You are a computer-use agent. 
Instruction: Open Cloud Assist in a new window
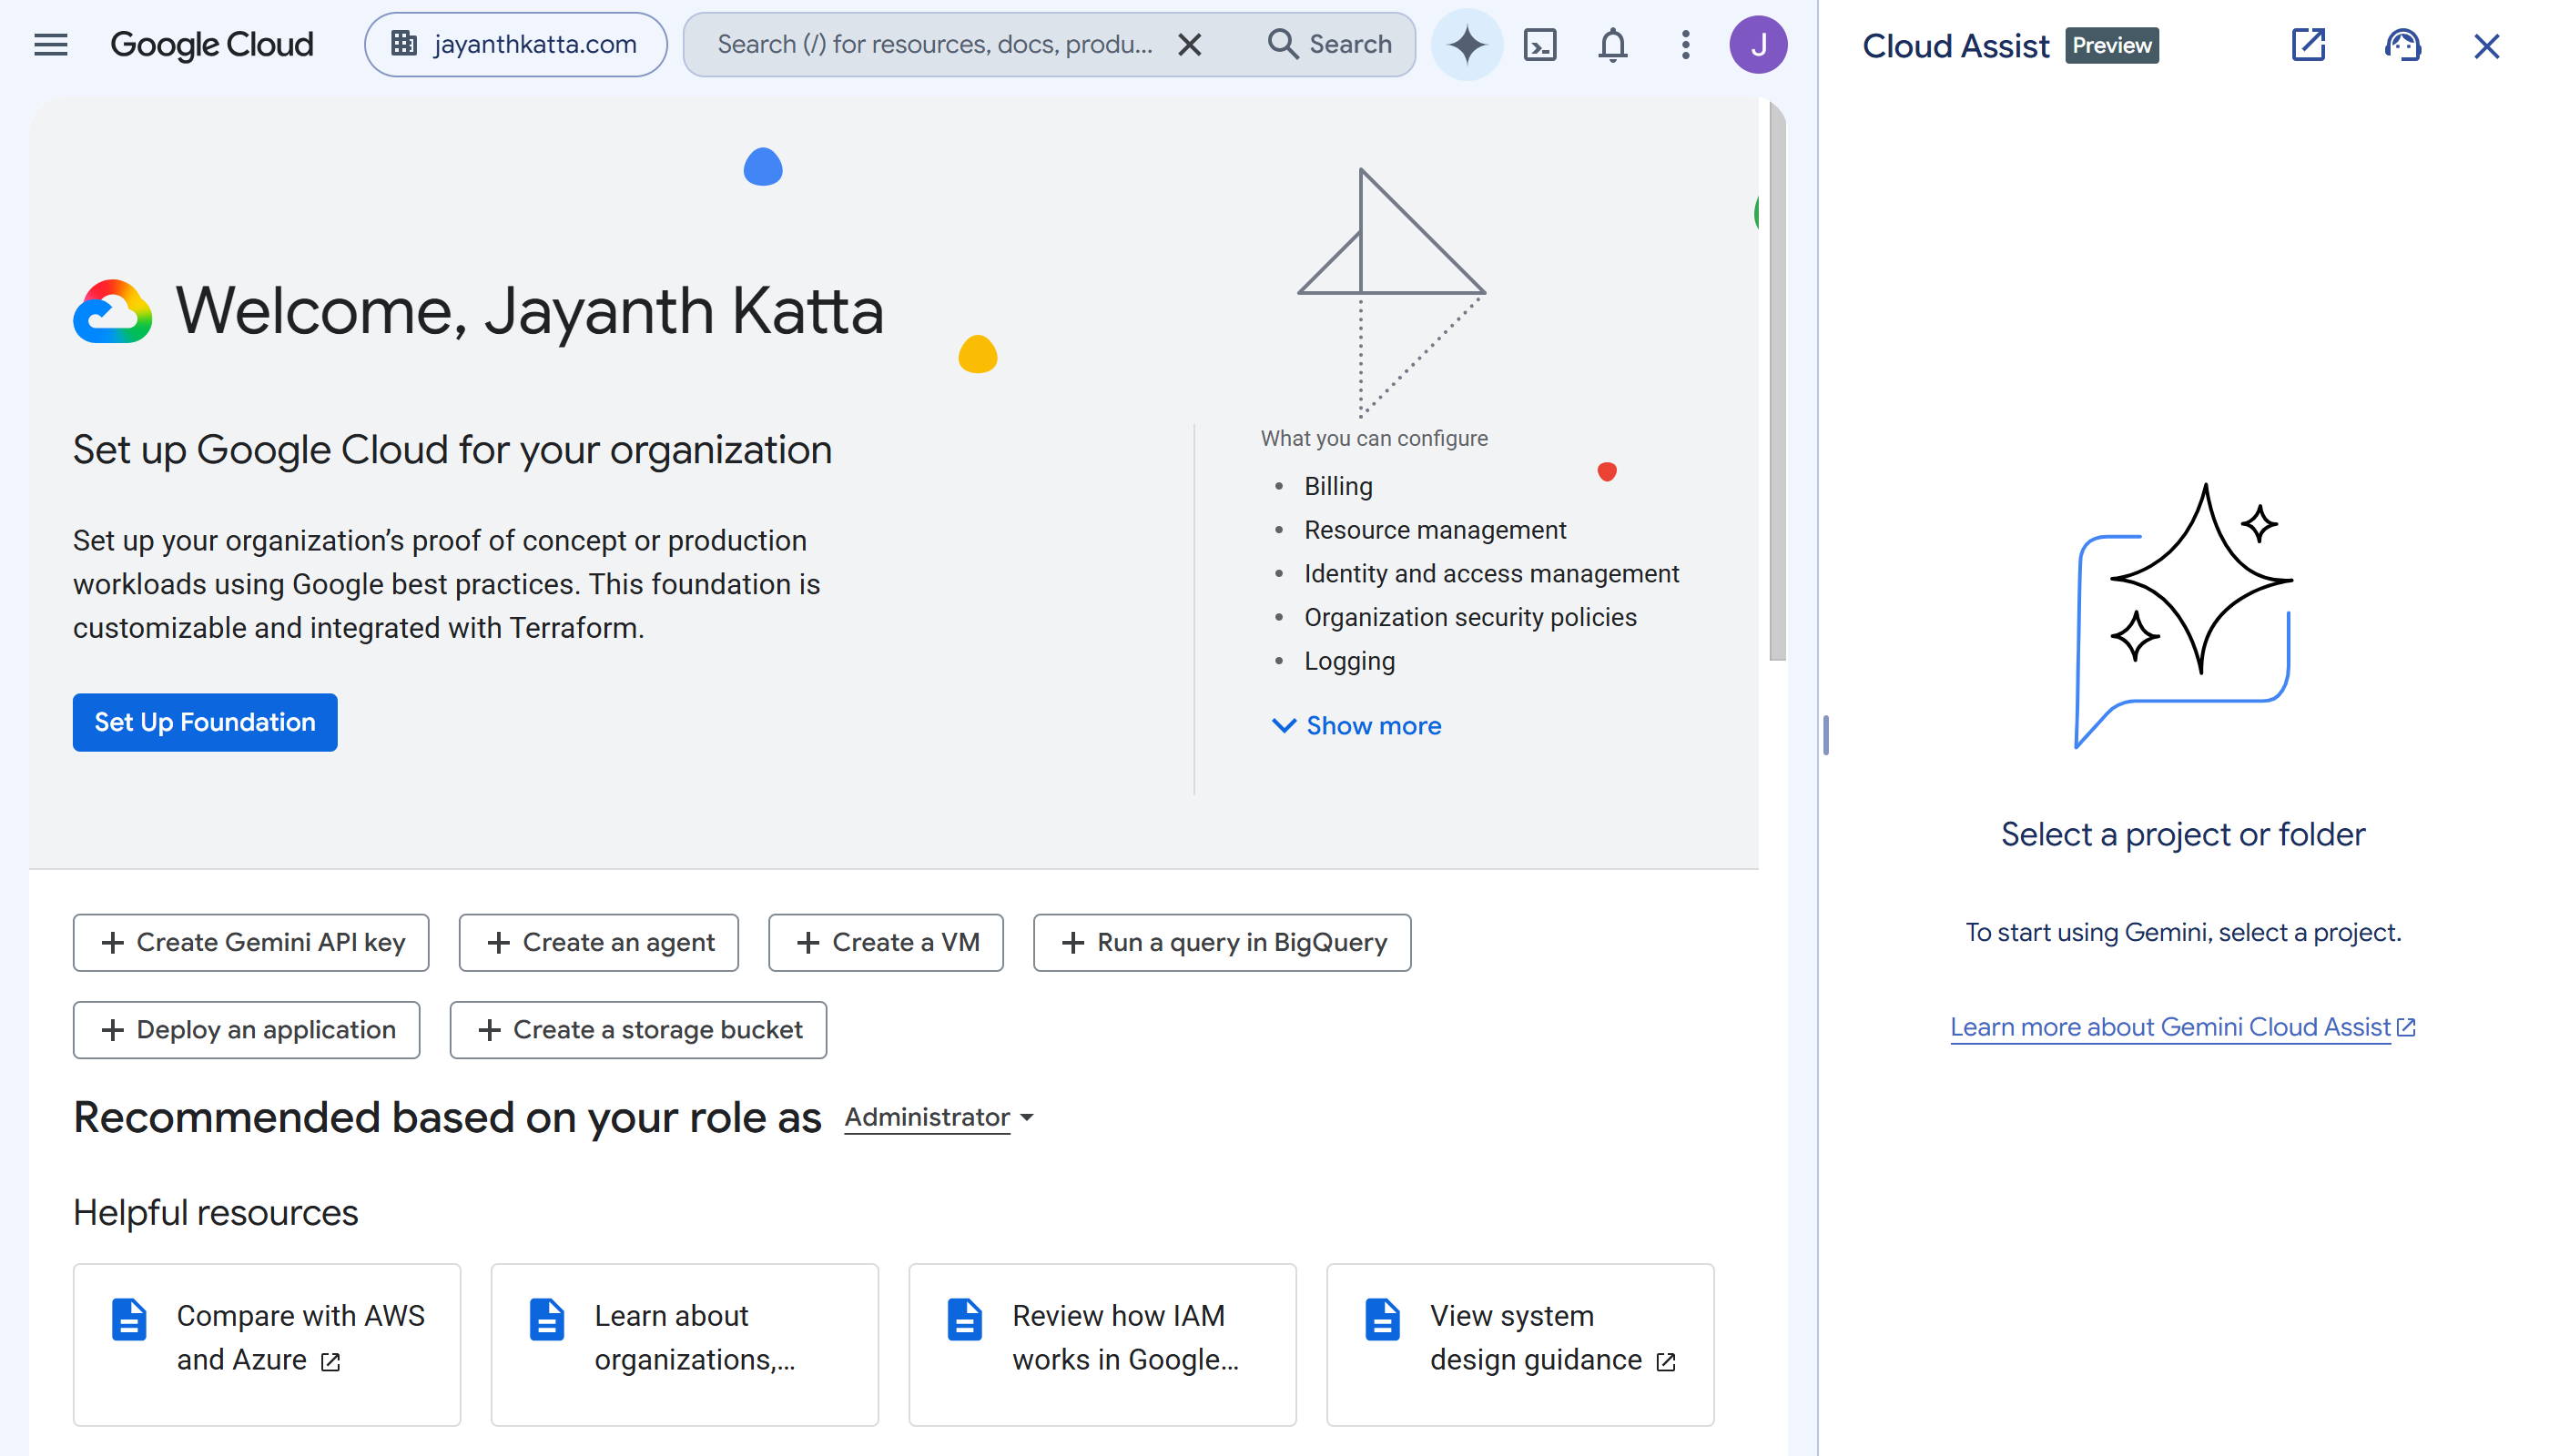[2309, 45]
